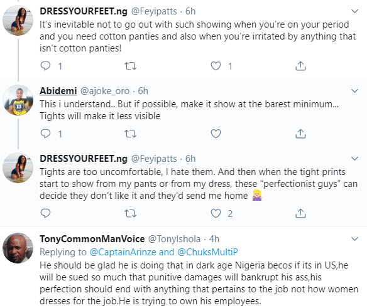Image resolution: width=367 pixels, height=308 pixels.
Task: Share the tweet about perfectionist guys
Action: [300, 213]
